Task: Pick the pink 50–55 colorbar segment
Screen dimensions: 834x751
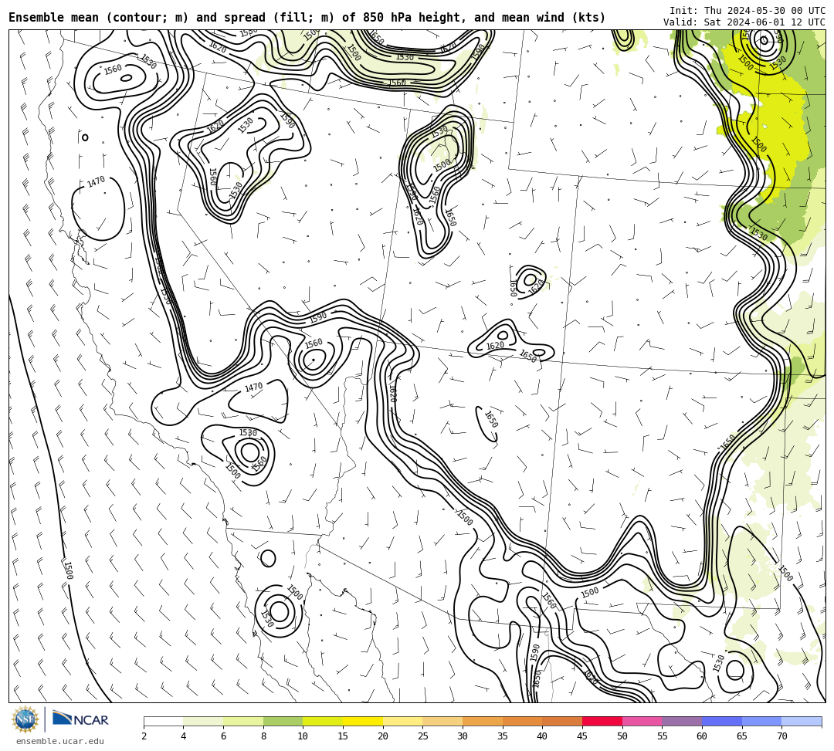Action: pos(642,721)
